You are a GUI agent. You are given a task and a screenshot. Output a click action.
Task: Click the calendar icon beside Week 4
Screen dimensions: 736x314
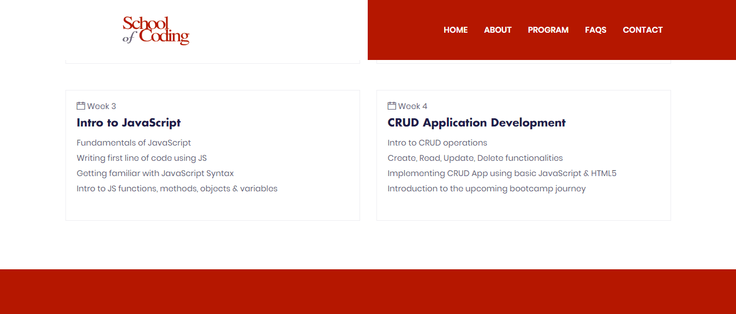tap(392, 106)
